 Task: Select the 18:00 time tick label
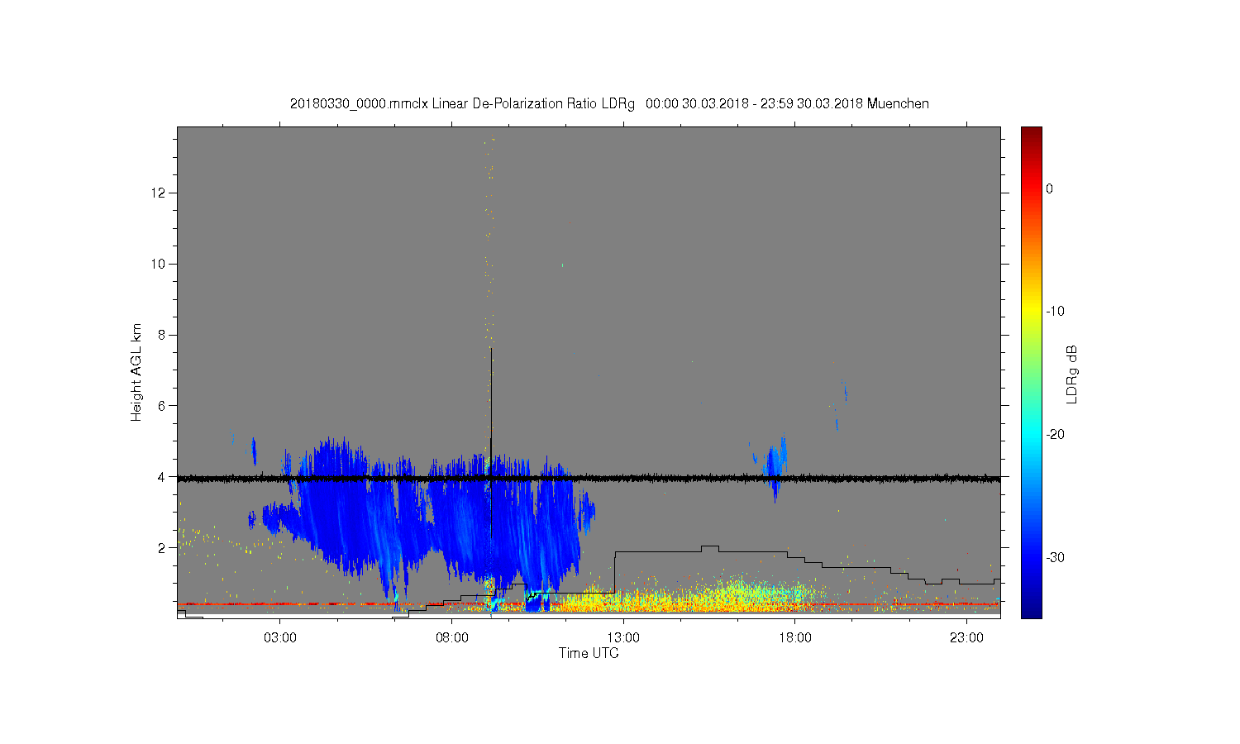[x=795, y=638]
